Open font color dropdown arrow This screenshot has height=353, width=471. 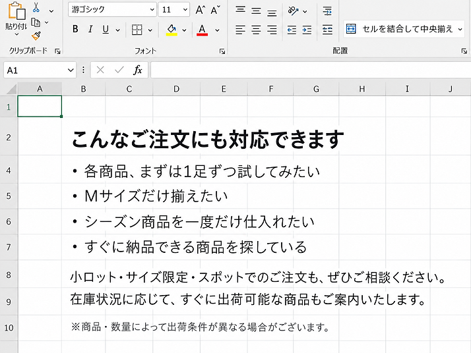(x=217, y=30)
